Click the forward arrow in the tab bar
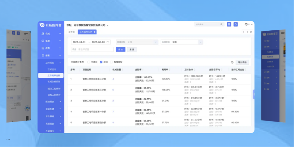The image size is (294, 147). tap(247, 32)
